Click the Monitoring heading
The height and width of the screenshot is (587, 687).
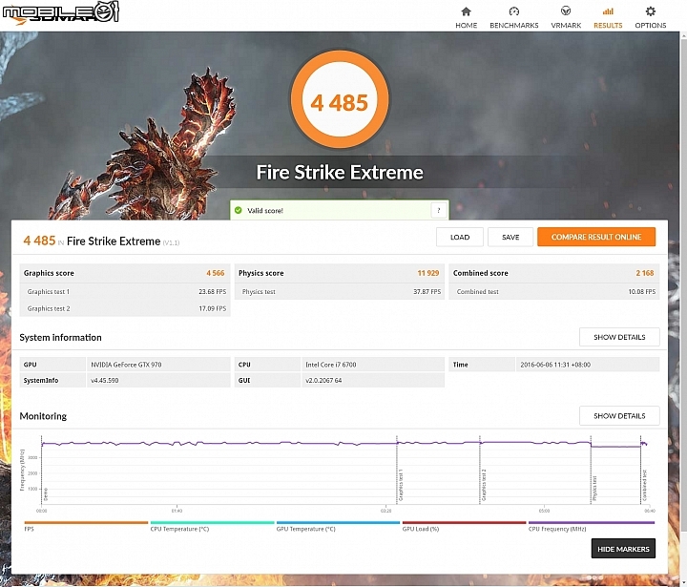(x=43, y=416)
